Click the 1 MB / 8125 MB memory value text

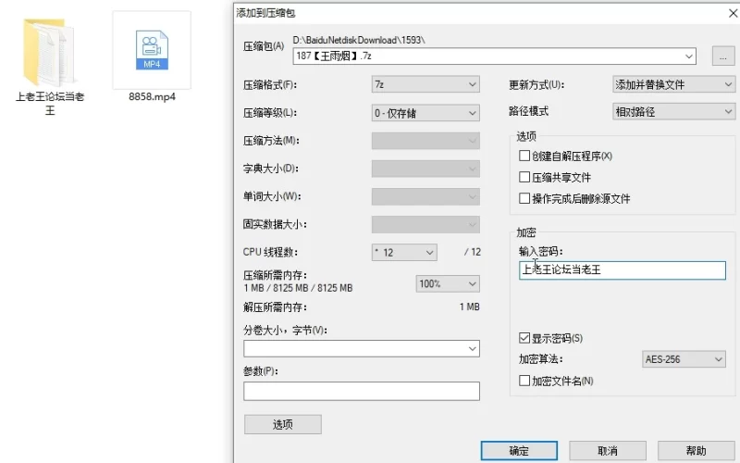click(x=298, y=288)
